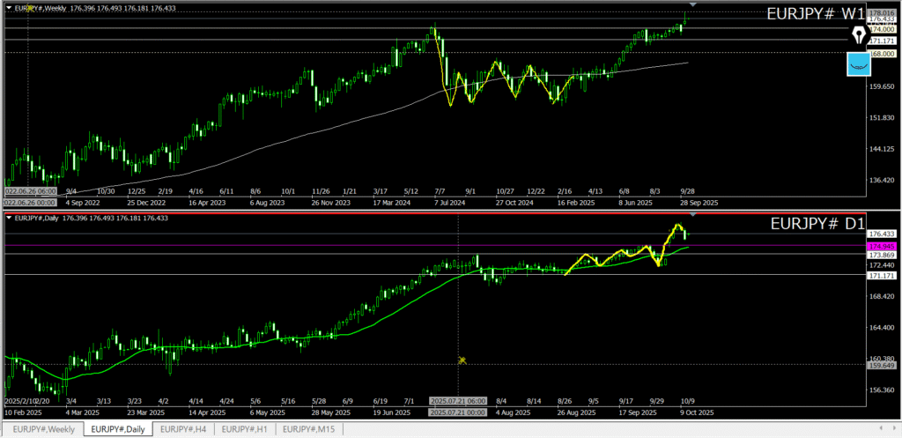Click the chart shift triangle on daily chart
Screen dimensions: 902x438
(x=692, y=214)
